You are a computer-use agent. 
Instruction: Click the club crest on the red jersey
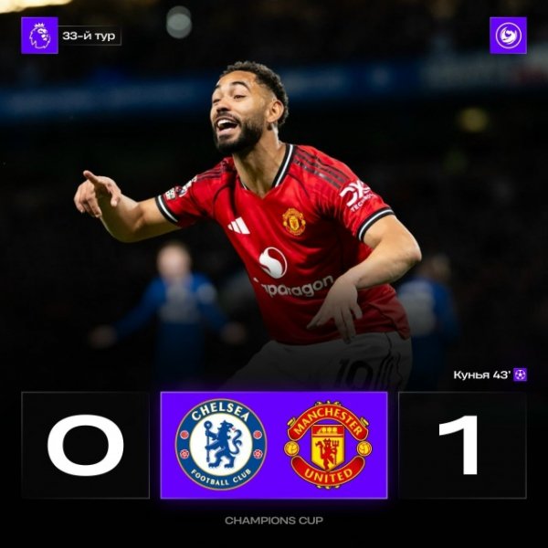tap(293, 221)
